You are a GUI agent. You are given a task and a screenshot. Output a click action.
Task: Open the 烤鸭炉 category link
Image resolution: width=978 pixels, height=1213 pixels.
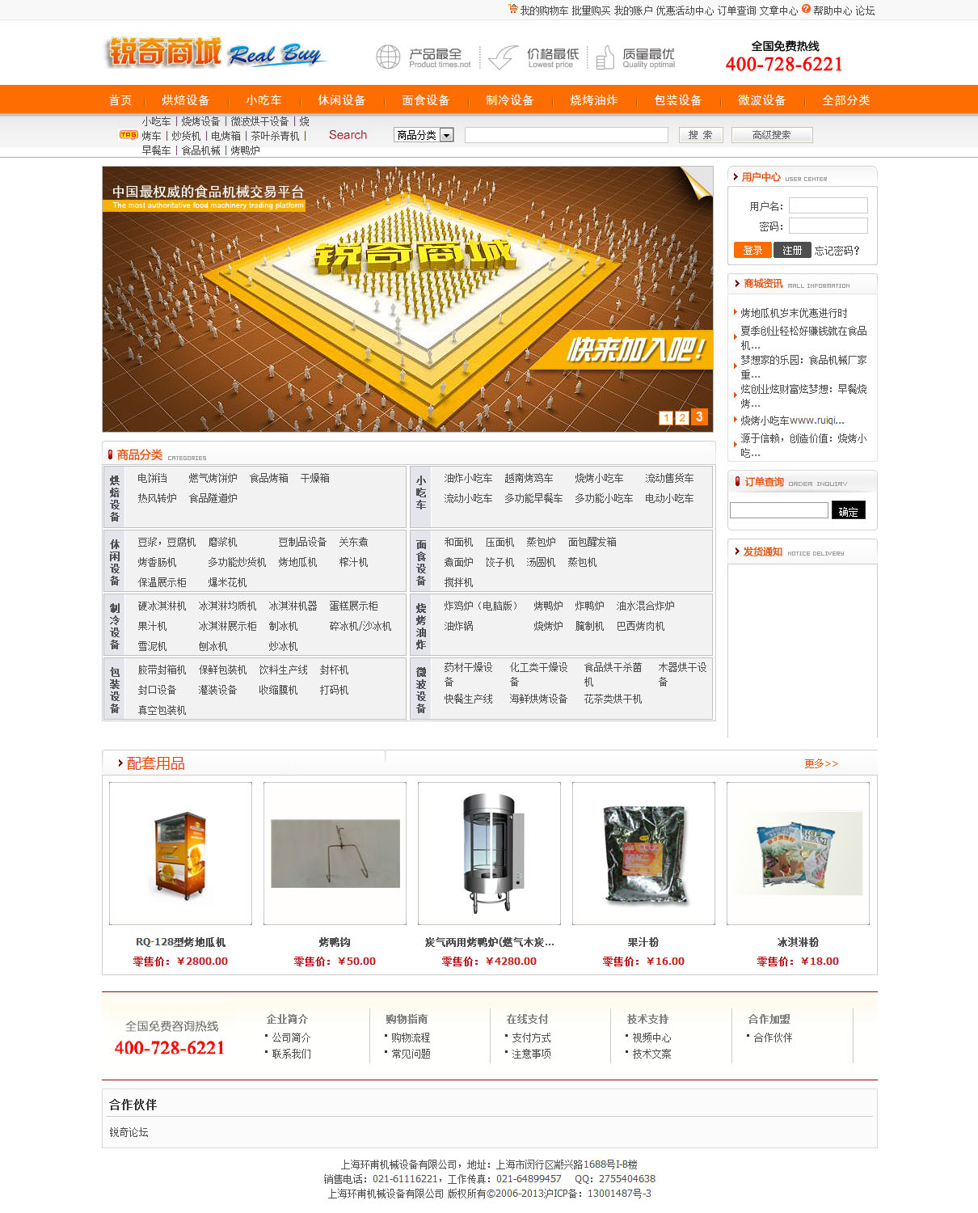coord(548,606)
